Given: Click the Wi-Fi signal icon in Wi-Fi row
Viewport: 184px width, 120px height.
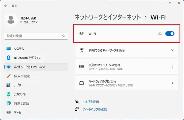Looking at the screenshot, I should click(82, 34).
